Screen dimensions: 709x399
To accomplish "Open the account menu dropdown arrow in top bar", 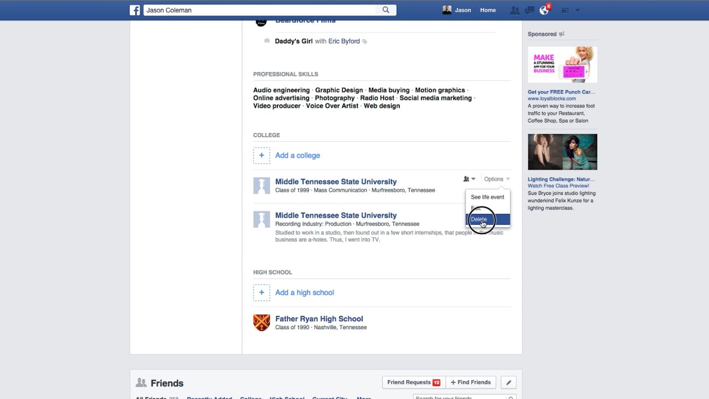I will [578, 10].
